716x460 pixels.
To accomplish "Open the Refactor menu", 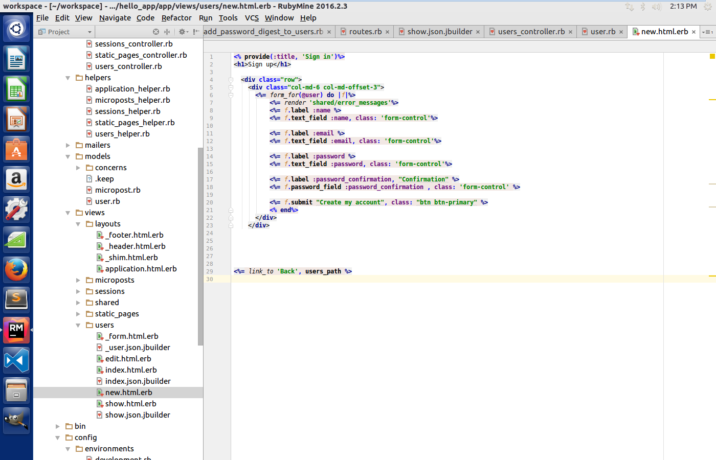I will click(x=176, y=18).
